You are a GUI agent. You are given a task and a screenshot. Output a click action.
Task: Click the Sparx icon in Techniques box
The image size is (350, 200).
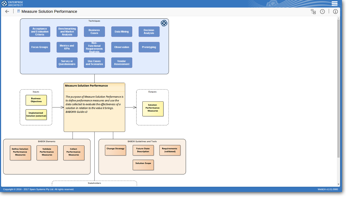tap(164, 23)
